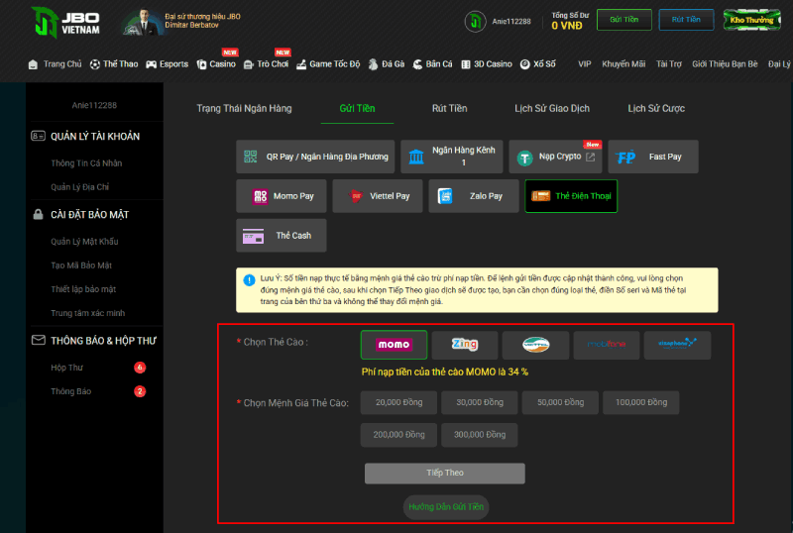
Task: Select the Game Tốc Độ icon
Action: (301, 64)
